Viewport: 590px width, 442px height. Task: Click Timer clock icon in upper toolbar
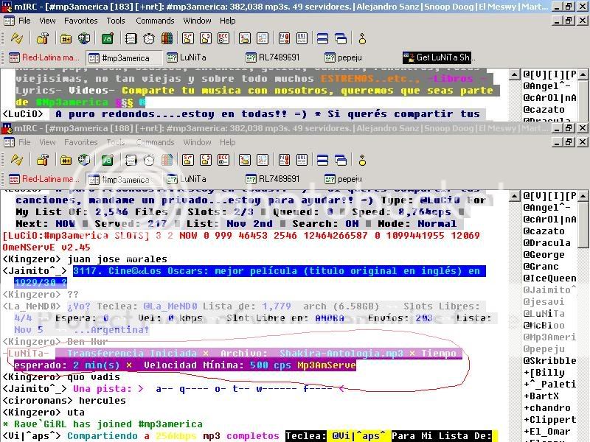(149, 38)
